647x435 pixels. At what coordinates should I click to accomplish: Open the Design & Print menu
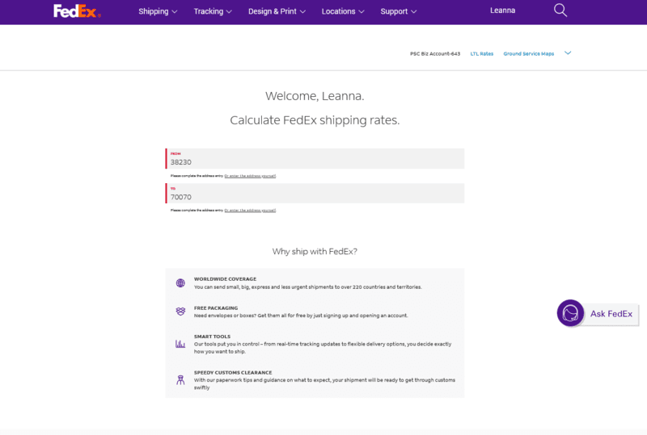(x=277, y=11)
